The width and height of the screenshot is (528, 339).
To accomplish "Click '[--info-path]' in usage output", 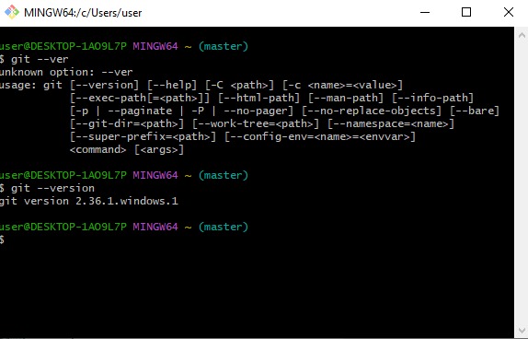I will coord(432,98).
